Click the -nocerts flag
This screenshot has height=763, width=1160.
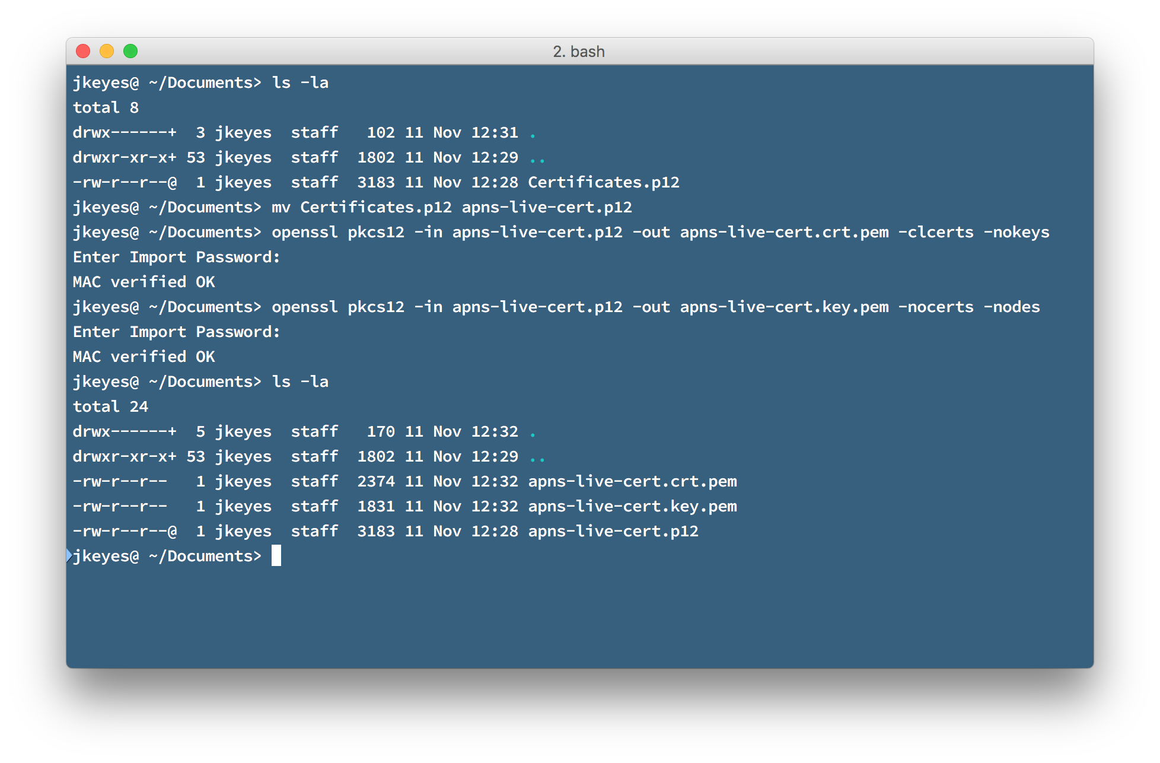[x=936, y=307]
